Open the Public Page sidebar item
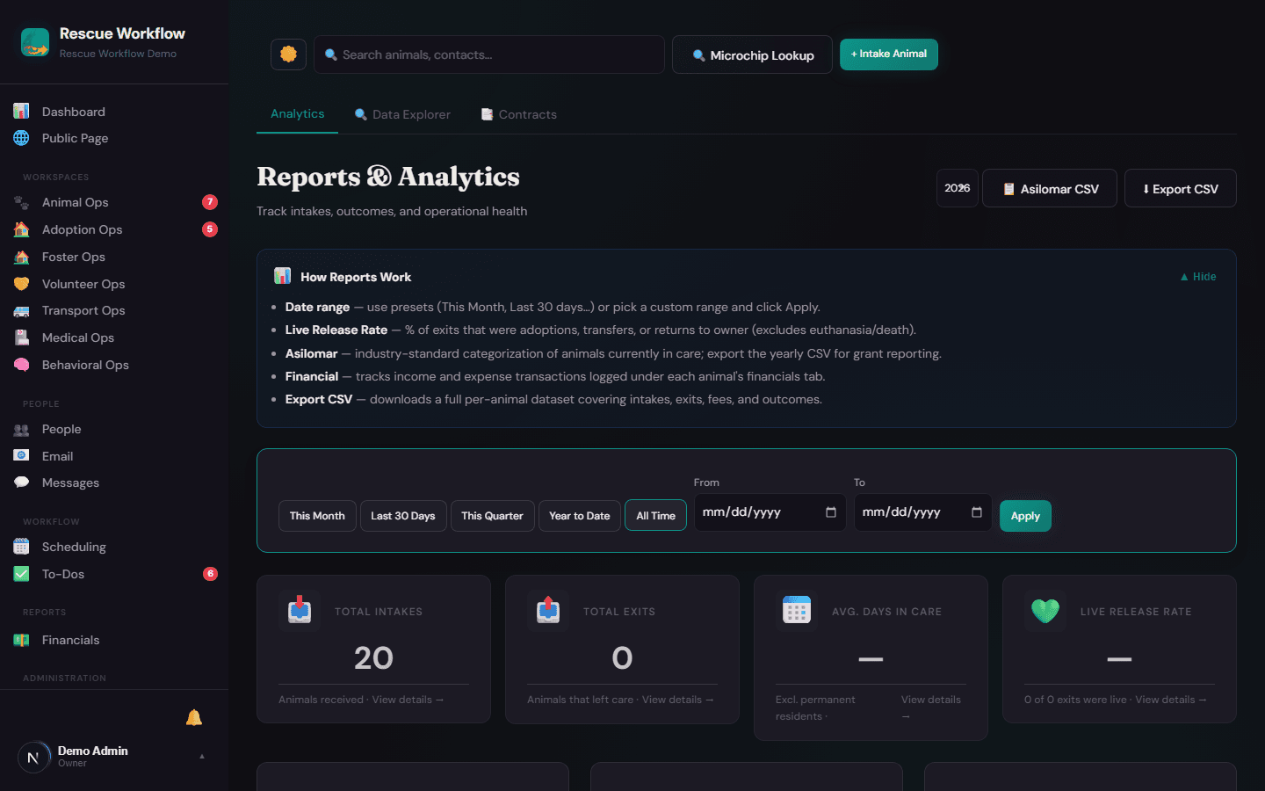The width and height of the screenshot is (1265, 791). [x=114, y=138]
